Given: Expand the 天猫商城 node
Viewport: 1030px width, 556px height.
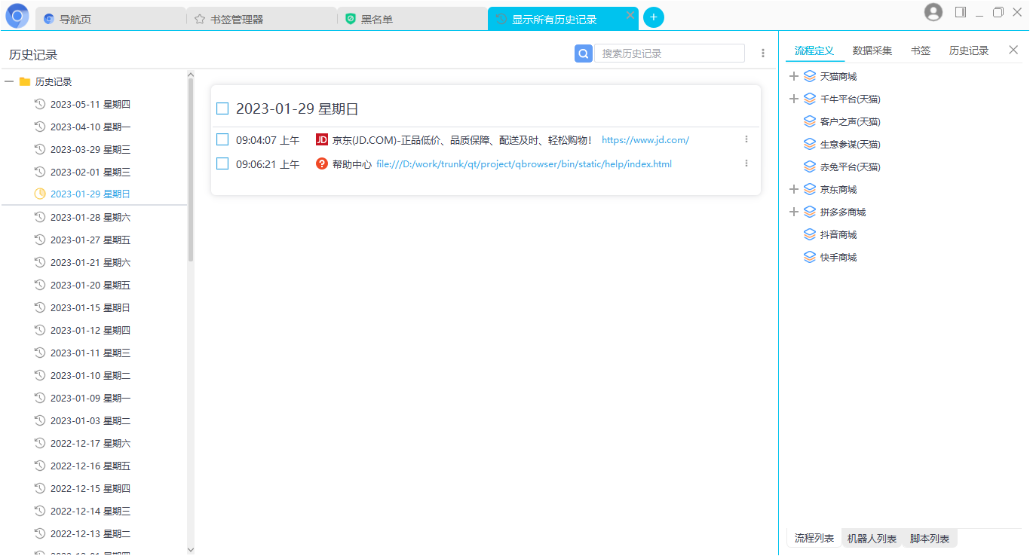Looking at the screenshot, I should pyautogui.click(x=793, y=76).
